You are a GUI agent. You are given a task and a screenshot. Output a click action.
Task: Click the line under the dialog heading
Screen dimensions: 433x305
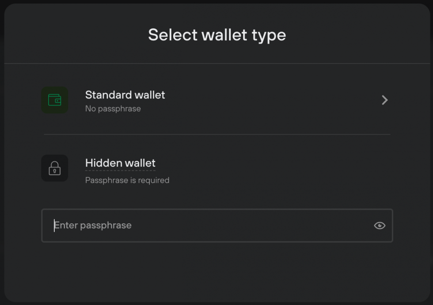[217, 64]
